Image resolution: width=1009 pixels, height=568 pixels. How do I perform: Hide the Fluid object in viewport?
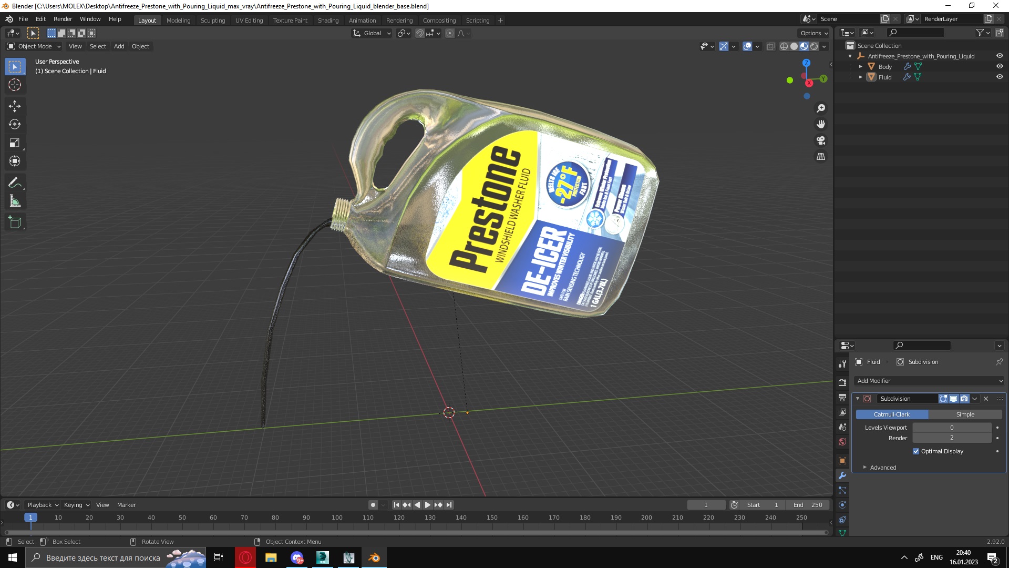tap(1000, 77)
